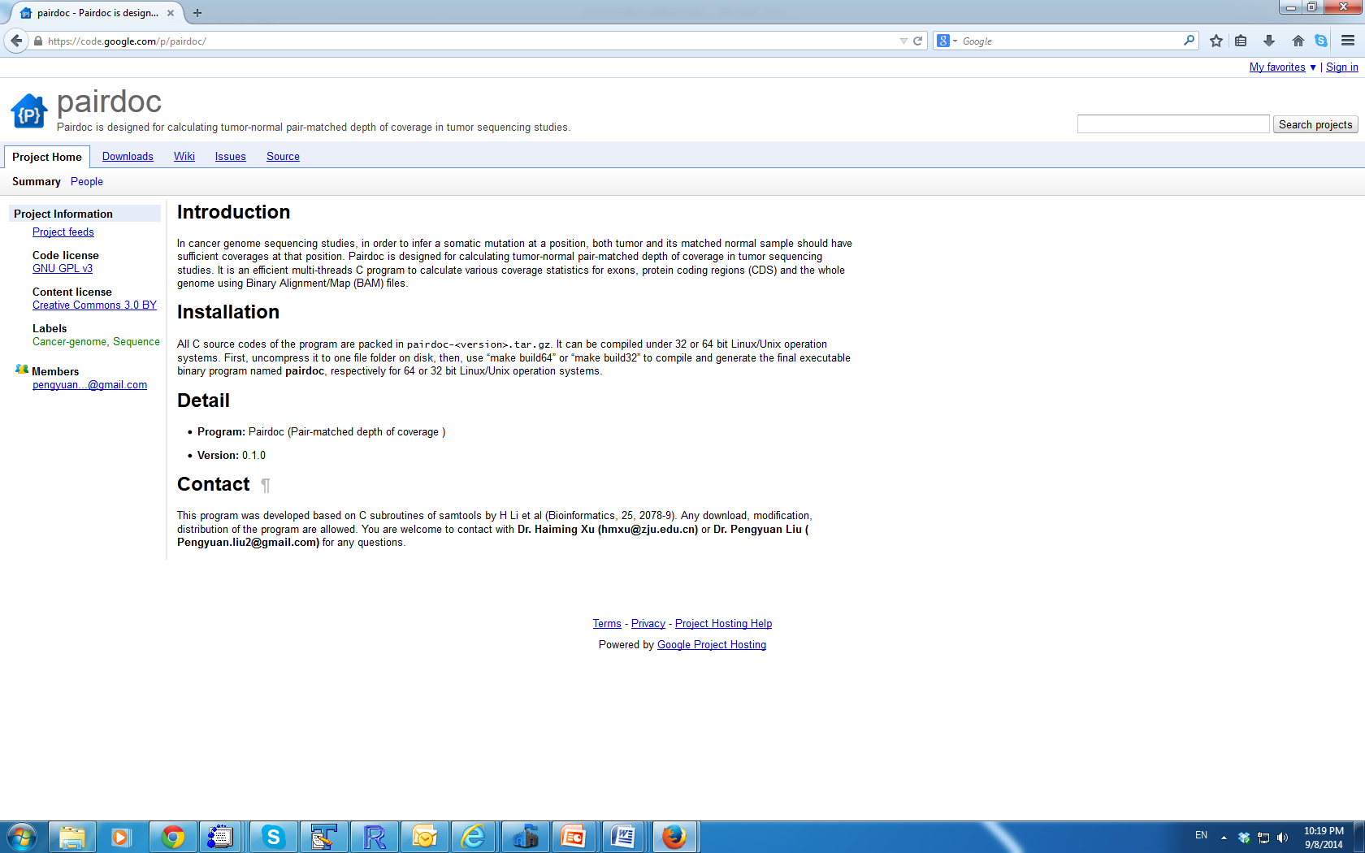Click the pairdoc project logo
This screenshot has width=1365, height=853.
[x=29, y=112]
